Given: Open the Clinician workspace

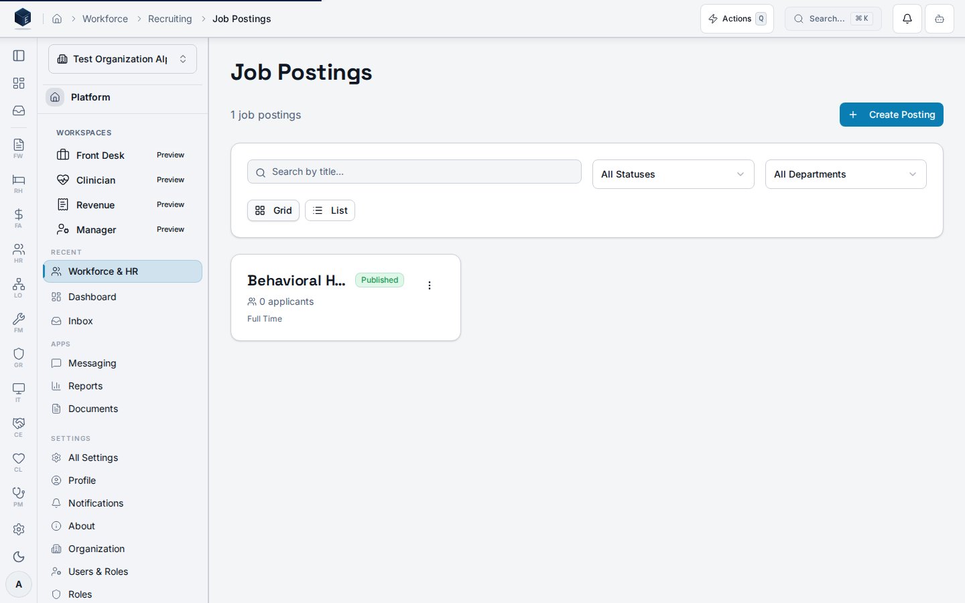Looking at the screenshot, I should click(x=122, y=180).
